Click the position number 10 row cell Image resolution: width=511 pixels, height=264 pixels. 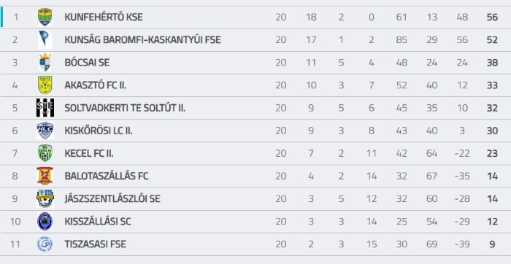point(15,222)
